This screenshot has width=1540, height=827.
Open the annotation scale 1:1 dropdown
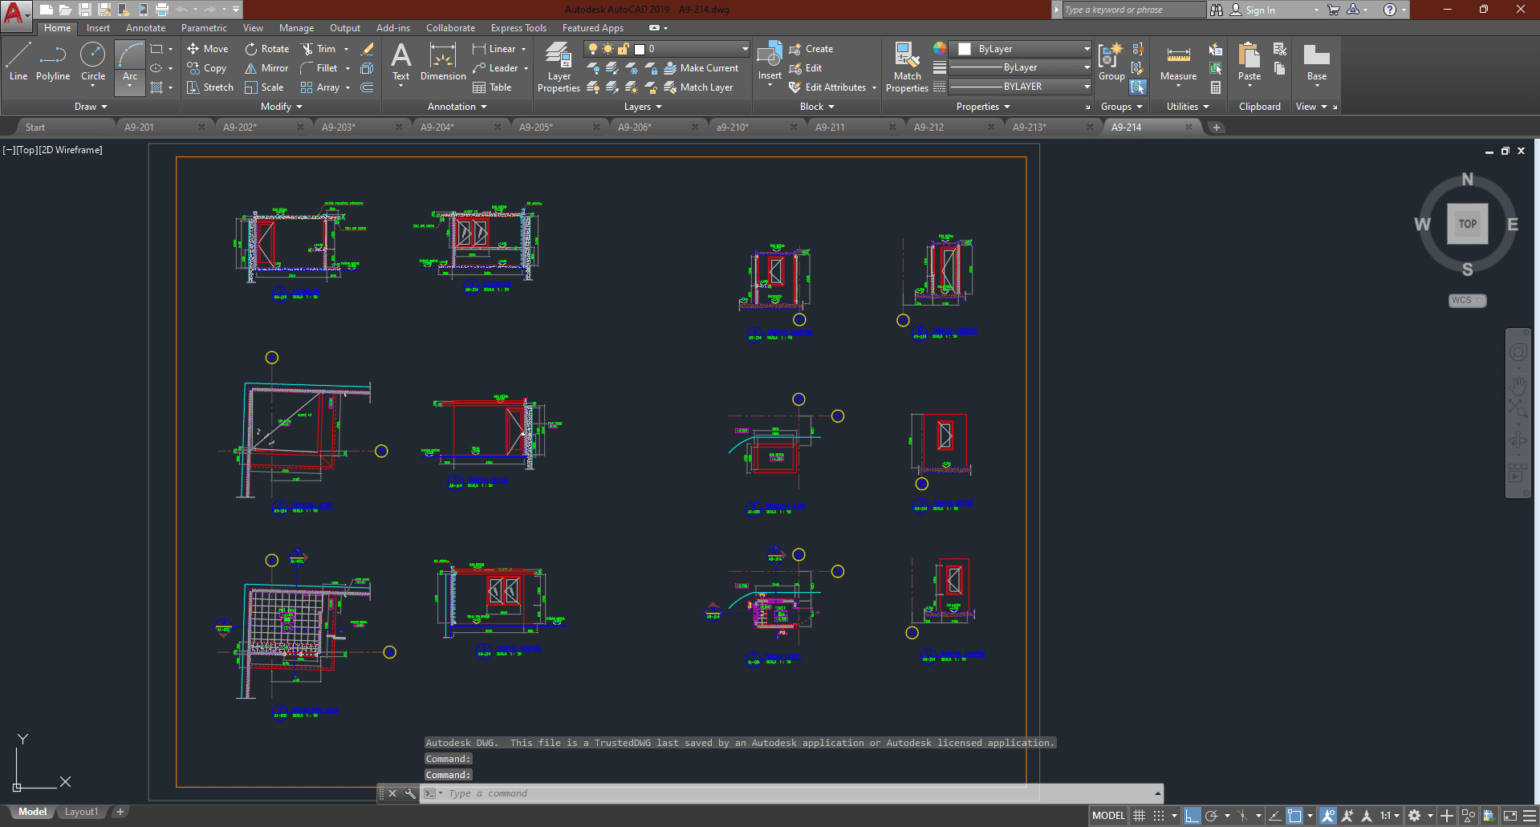click(1390, 816)
